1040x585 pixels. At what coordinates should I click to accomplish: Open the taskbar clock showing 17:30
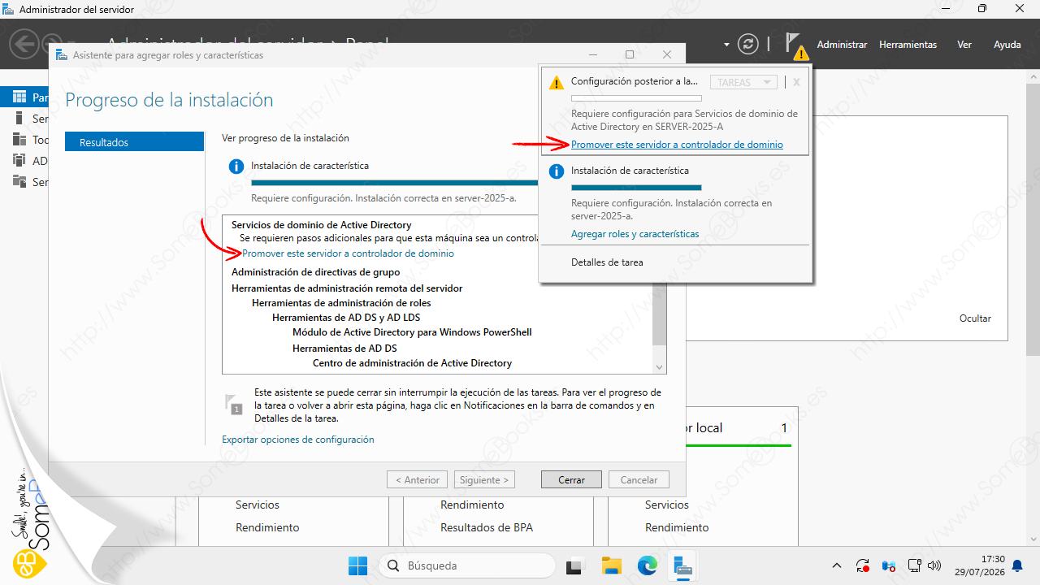pyautogui.click(x=979, y=565)
